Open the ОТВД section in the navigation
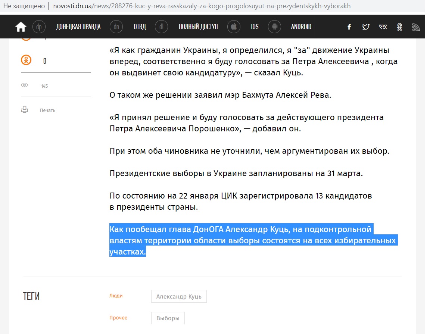Image resolution: width=430 pixels, height=334 pixels. (x=140, y=26)
